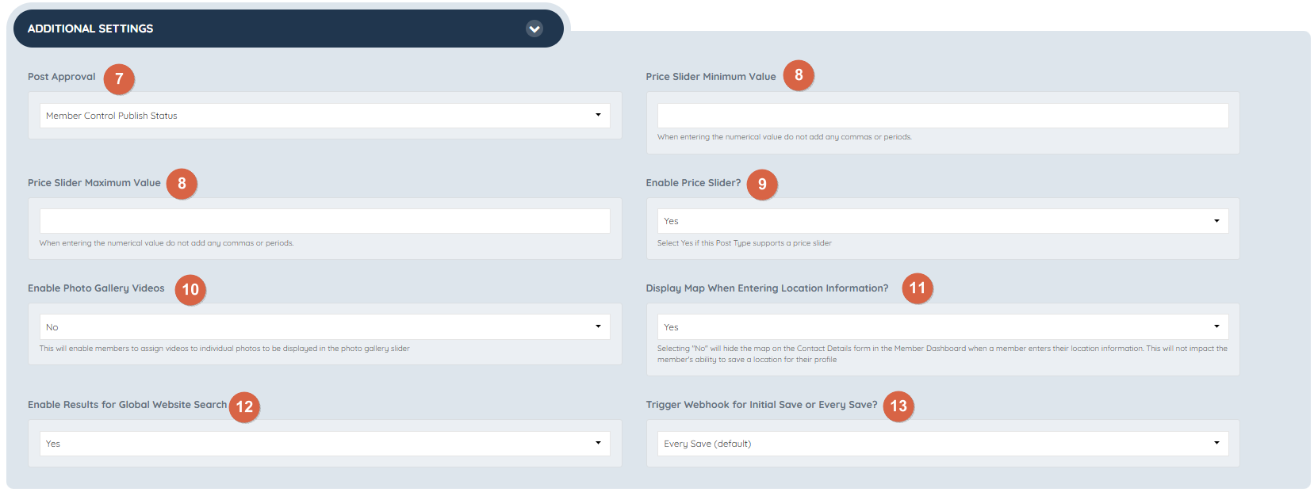
Task: Click help text about hiding the map
Action: pos(942,354)
